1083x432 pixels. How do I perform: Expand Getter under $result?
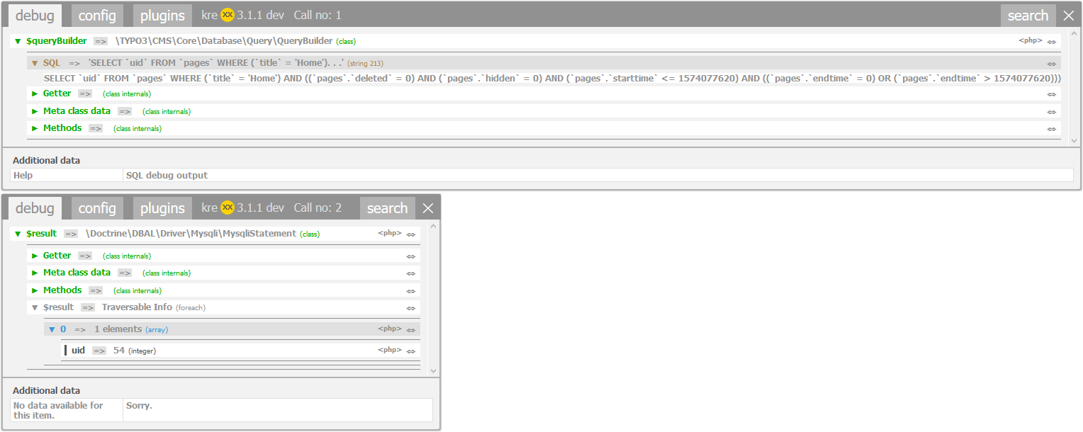35,256
